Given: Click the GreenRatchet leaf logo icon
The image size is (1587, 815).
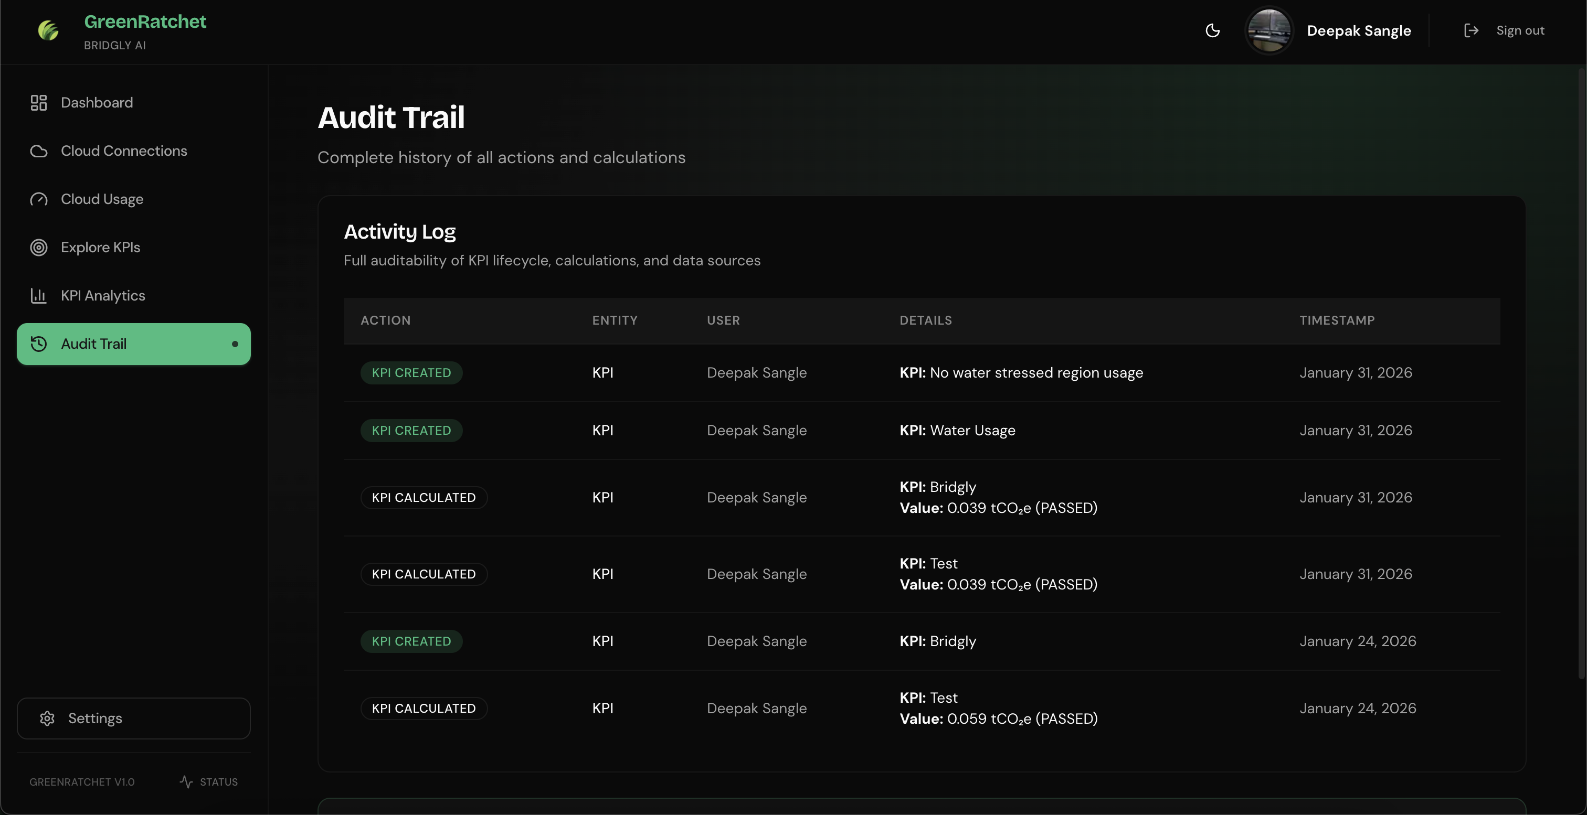Looking at the screenshot, I should 48,30.
